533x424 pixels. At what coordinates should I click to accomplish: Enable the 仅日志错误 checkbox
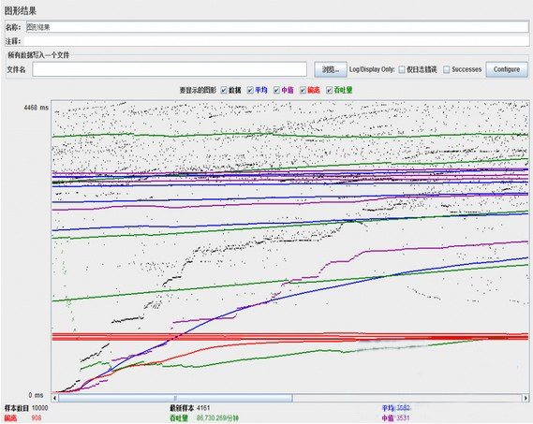click(402, 69)
